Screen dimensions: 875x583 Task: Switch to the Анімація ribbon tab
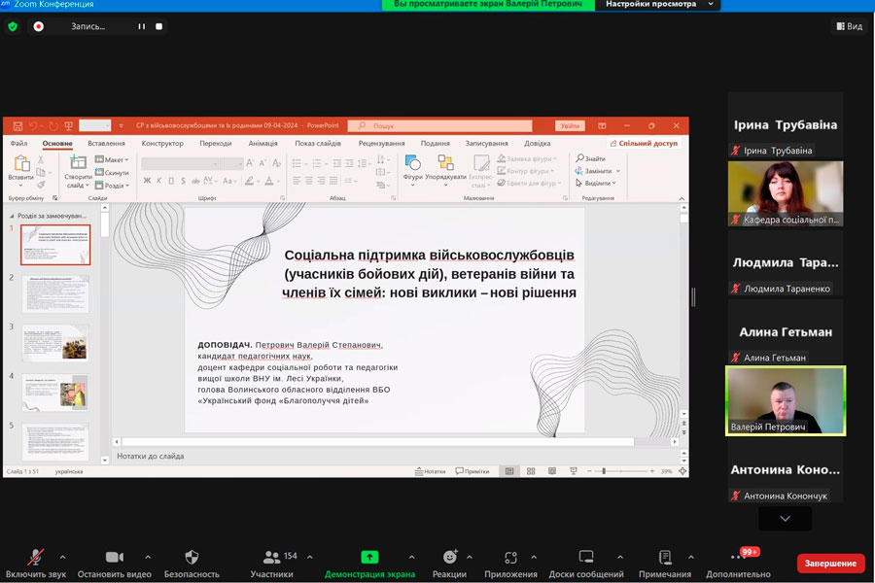[262, 143]
